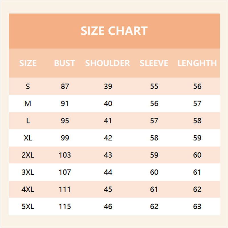Select the L size row label
Viewport: 228px width, 228px height.
point(28,121)
